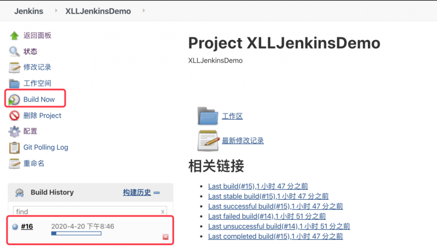
Task: Open Git Polling Log
Action: (x=45, y=148)
